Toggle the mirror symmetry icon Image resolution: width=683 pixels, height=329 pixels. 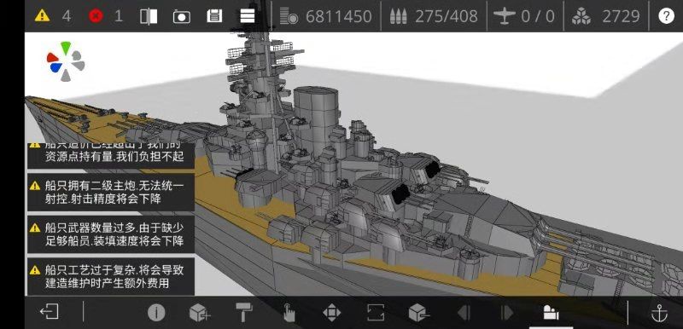149,16
